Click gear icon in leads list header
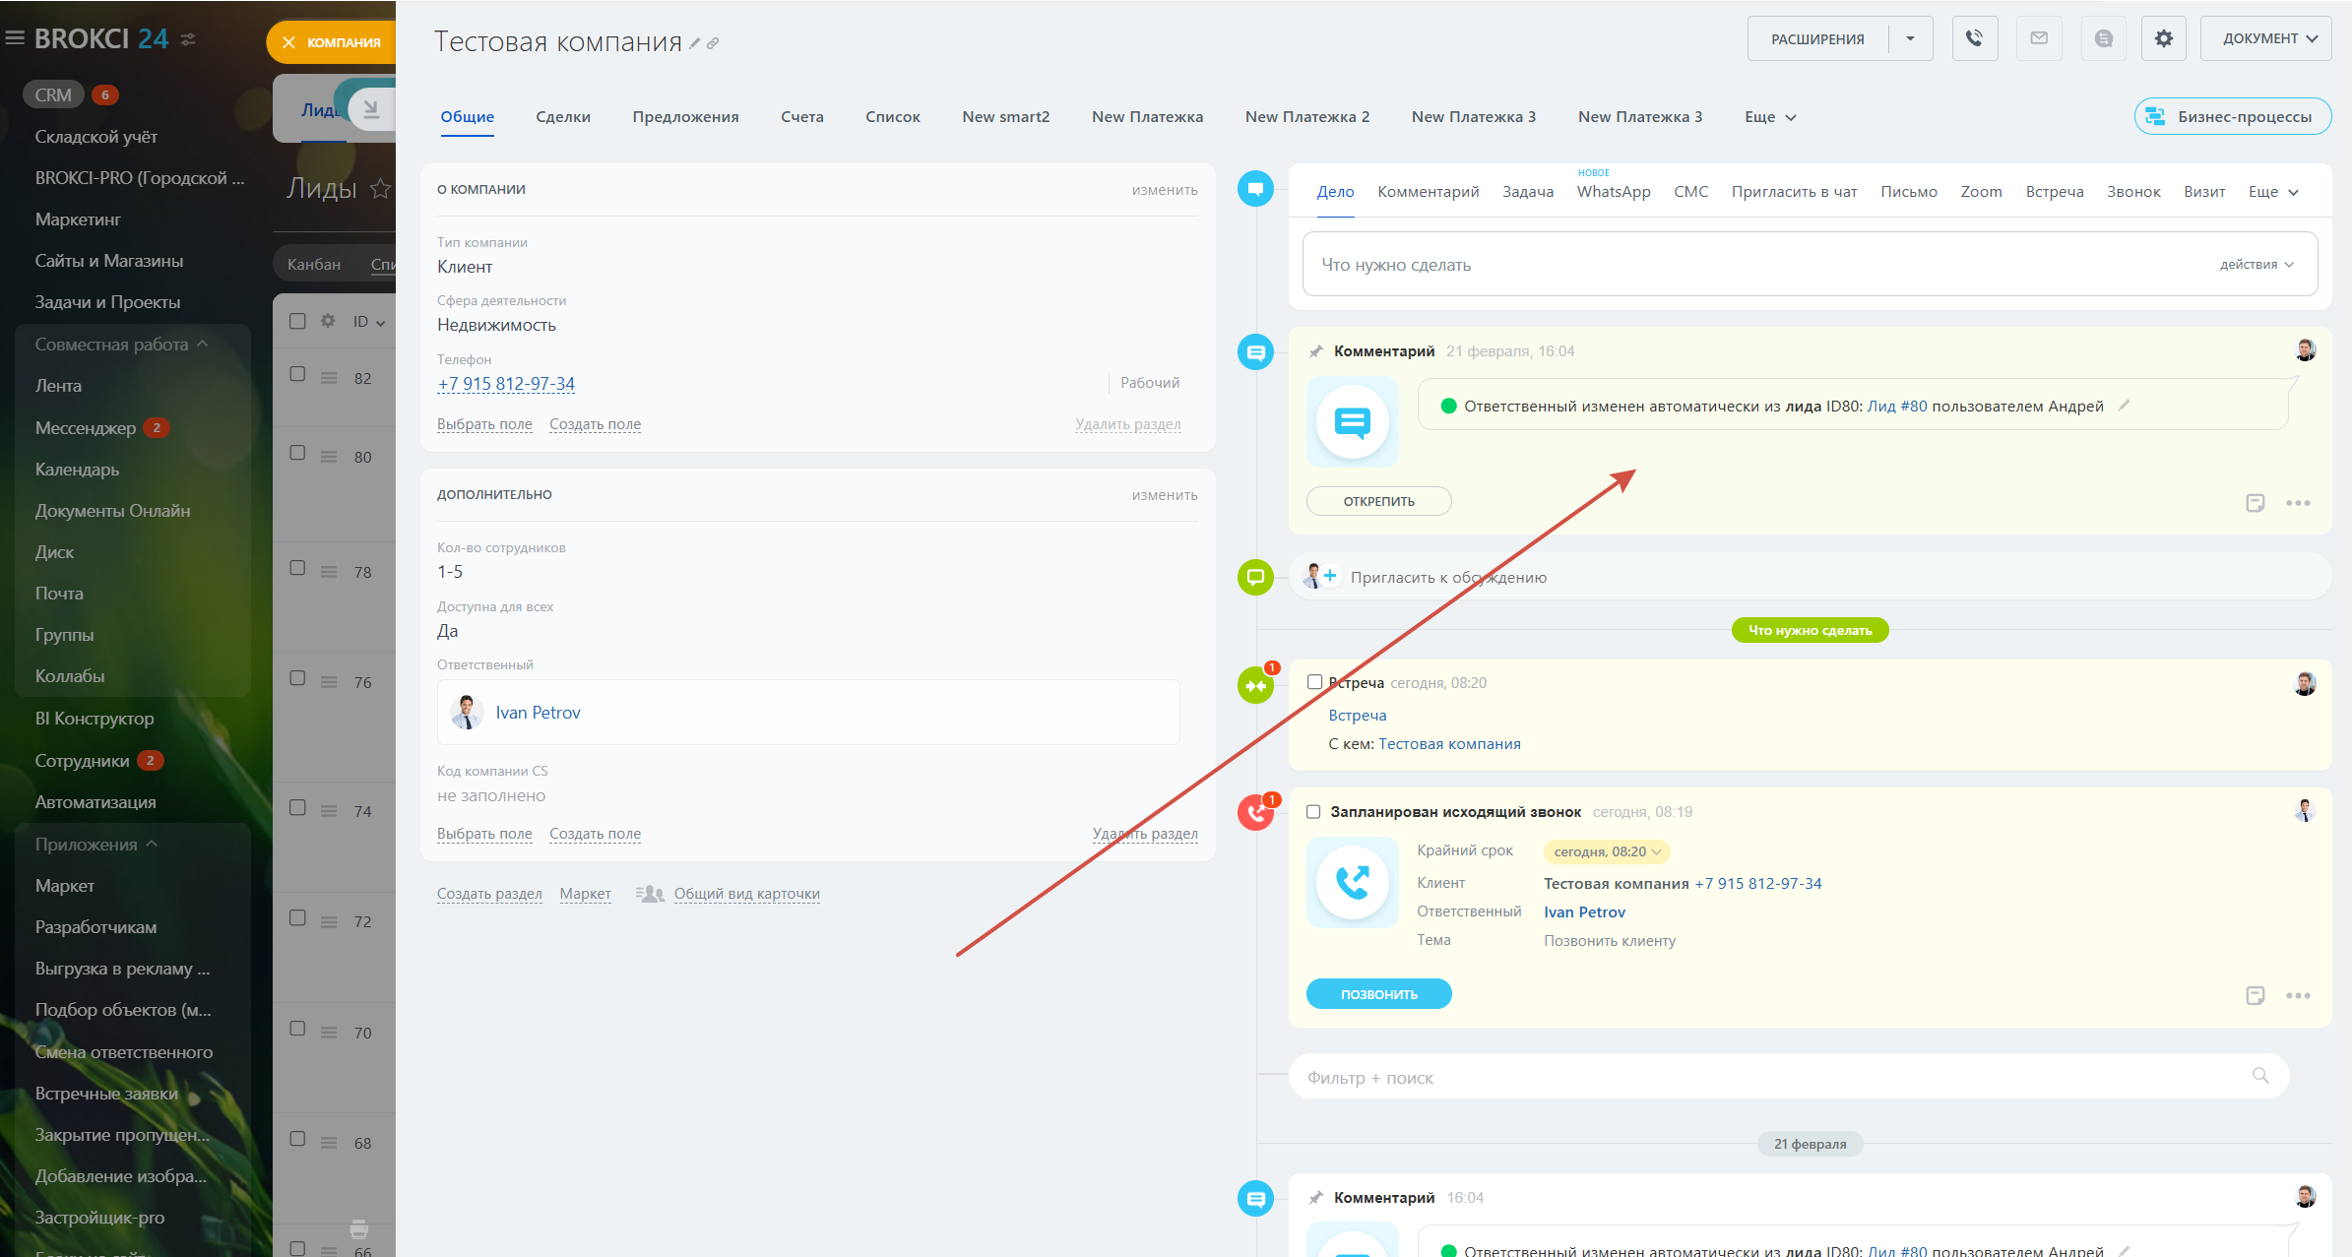Screen dimensions: 2352x1257 [328, 321]
